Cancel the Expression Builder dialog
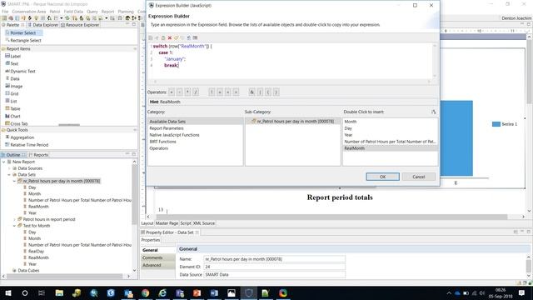 click(x=419, y=177)
